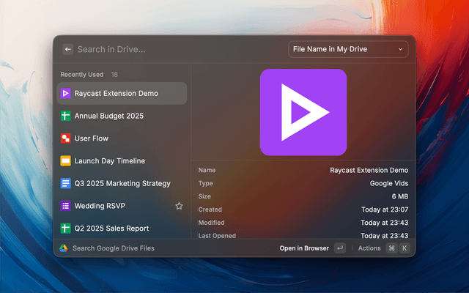Click the Enter key icon next to Open in Browser
Viewport: 469px width, 293px height.
339,248
